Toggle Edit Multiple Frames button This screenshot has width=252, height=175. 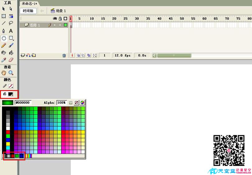click(x=89, y=56)
